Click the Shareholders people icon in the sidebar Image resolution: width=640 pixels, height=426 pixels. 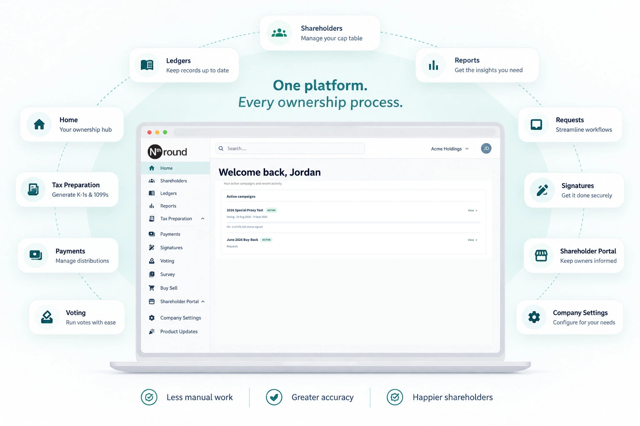click(152, 181)
